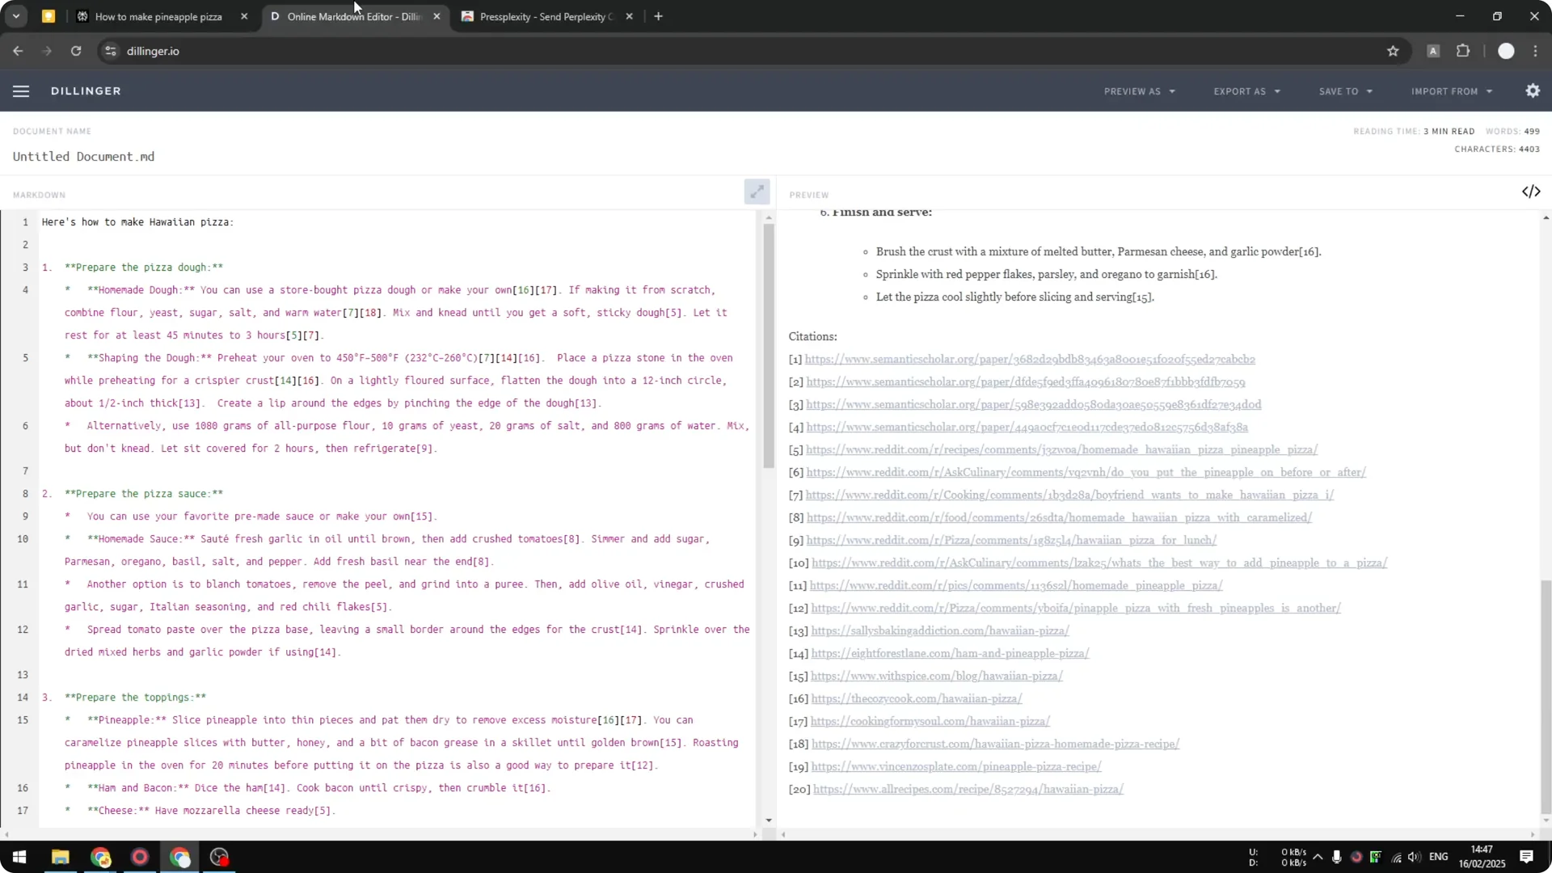Launch OBS Studio from the taskbar
Viewport: 1552px width, 873px height.
tap(218, 857)
